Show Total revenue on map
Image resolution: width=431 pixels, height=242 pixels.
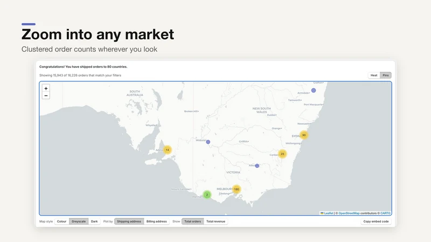point(216,222)
